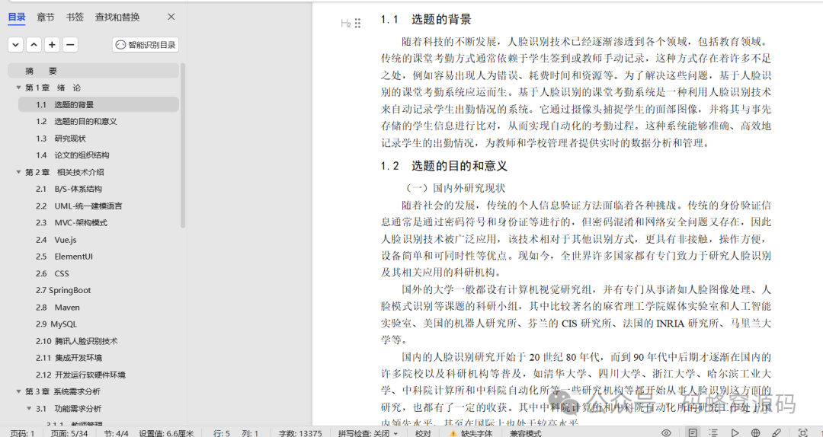This screenshot has width=823, height=437.
Task: Click the up-chevron outline level button
Action: [34, 45]
